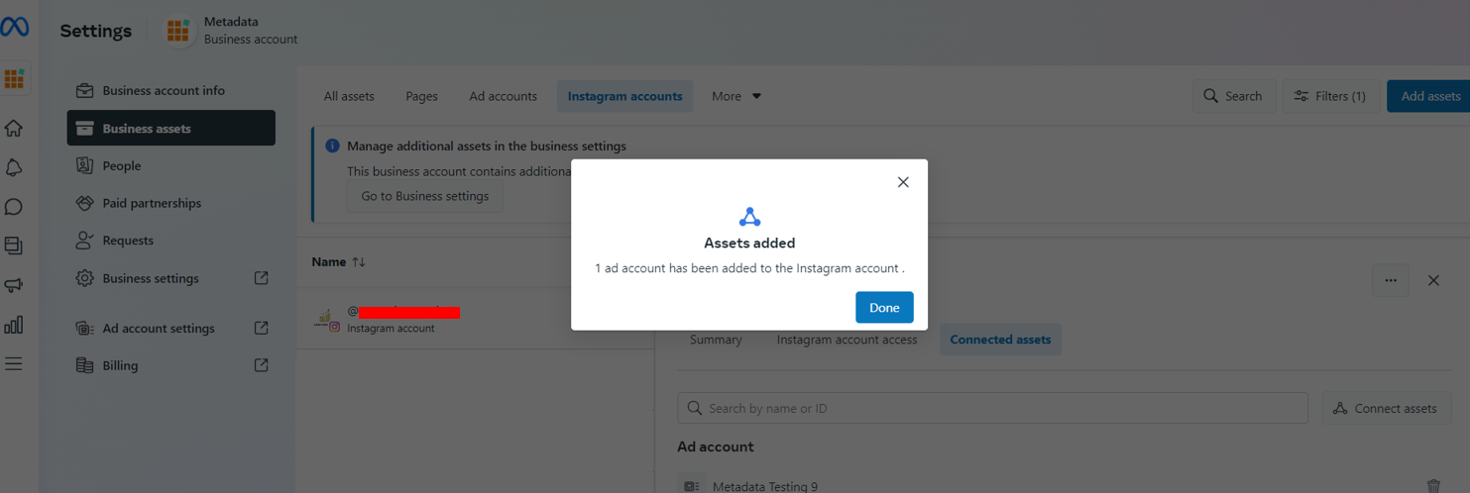Open the Home icon in left rail
This screenshot has height=493, width=1470.
coord(14,129)
